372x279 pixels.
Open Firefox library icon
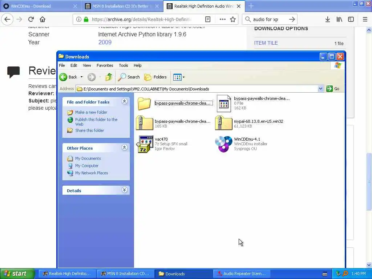[x=339, y=20]
